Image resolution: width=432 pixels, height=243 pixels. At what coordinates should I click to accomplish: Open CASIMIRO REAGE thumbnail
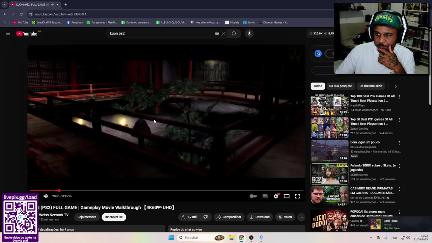click(x=329, y=197)
